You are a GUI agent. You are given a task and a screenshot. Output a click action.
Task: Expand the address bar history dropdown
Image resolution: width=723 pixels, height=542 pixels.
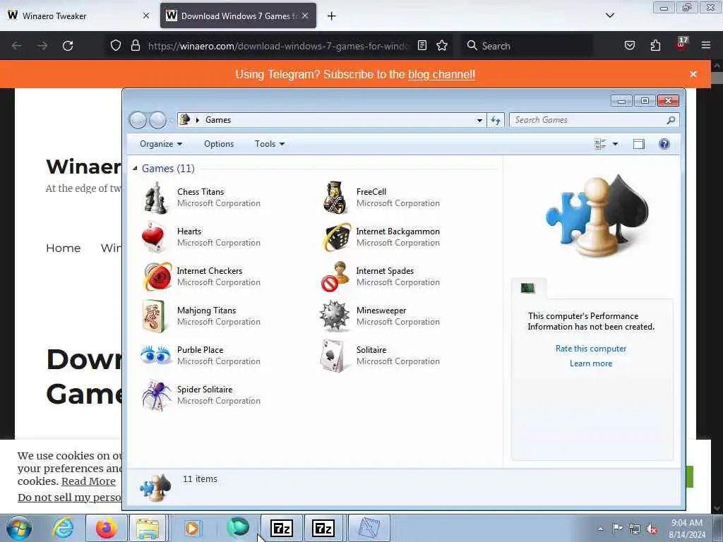point(479,120)
